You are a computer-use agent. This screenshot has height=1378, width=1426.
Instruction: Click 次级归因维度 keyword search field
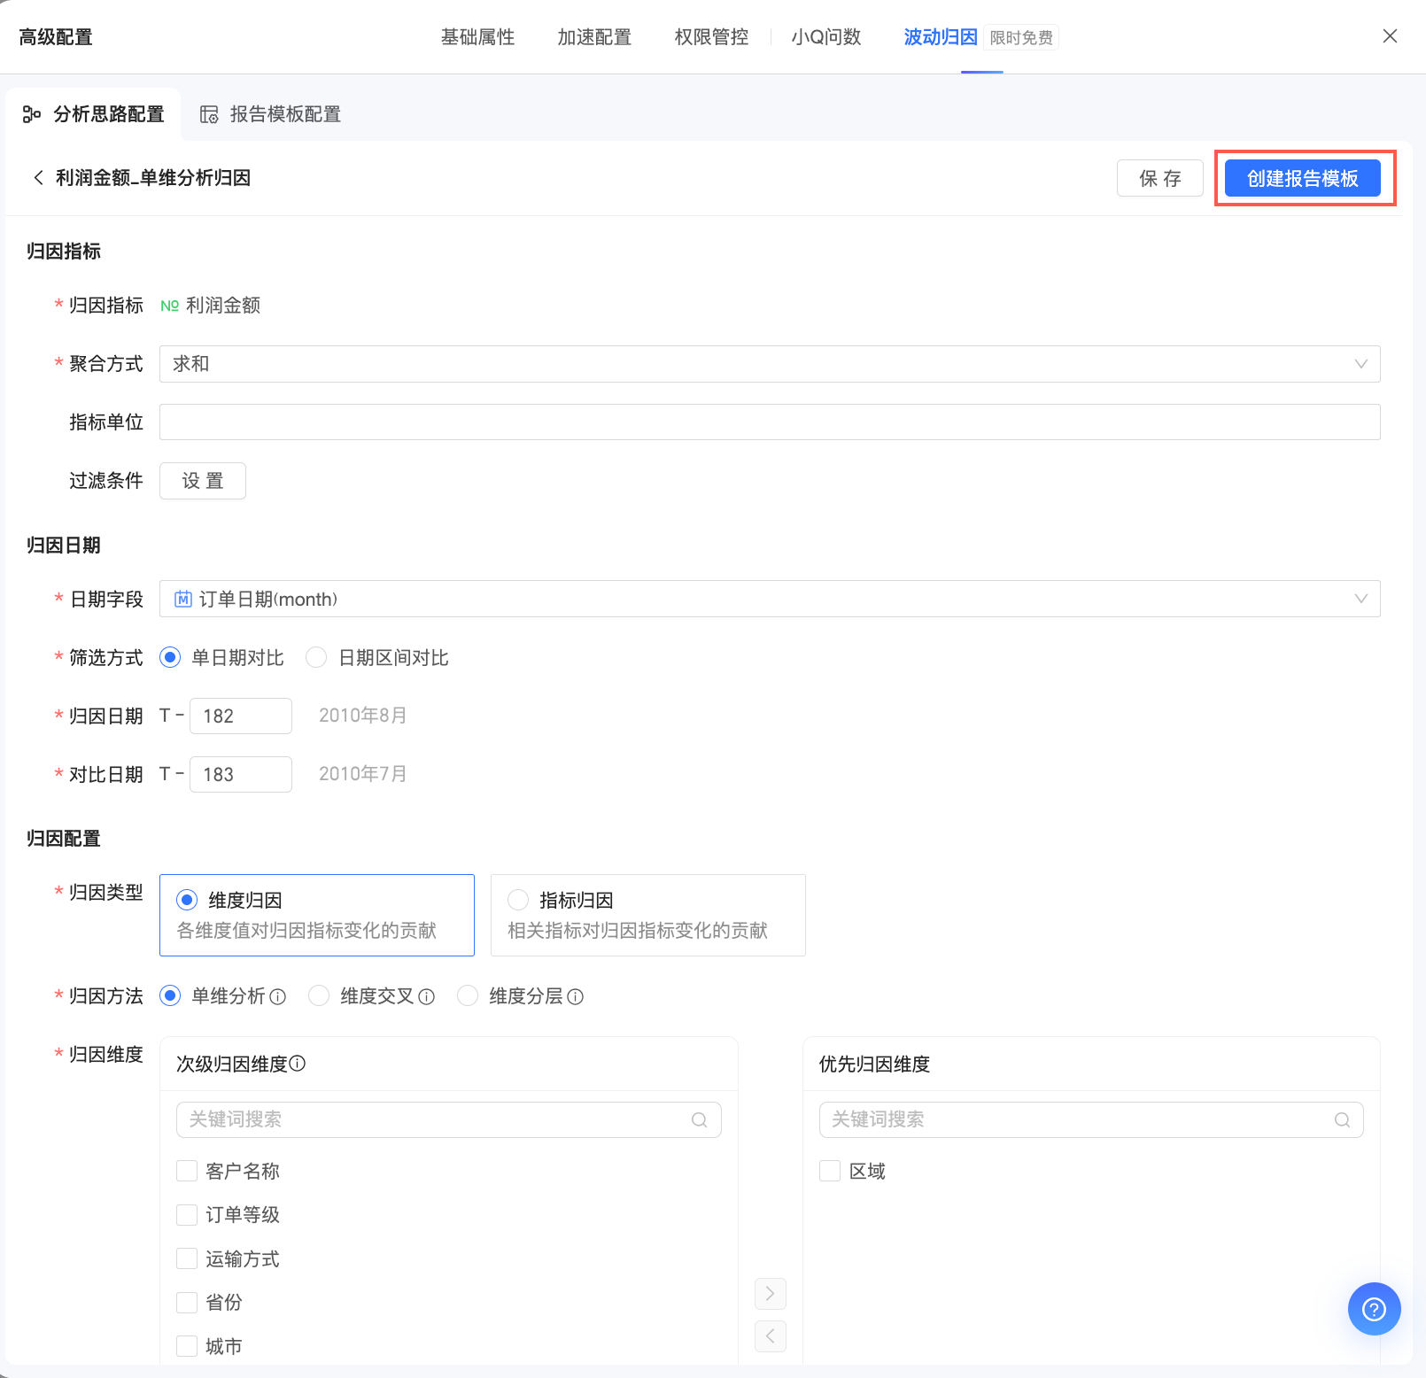click(x=449, y=1119)
